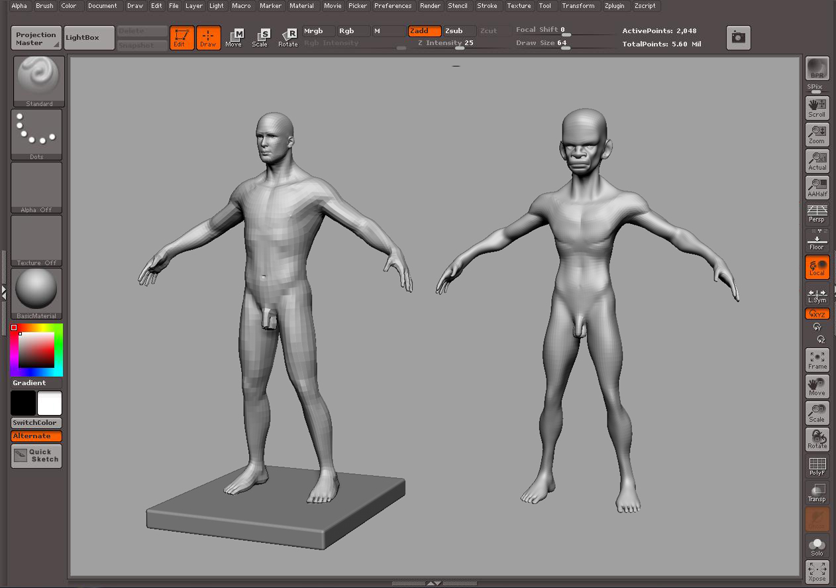Activate the Rotate transform mode
Screen dimensions: 836x588
[x=288, y=38]
